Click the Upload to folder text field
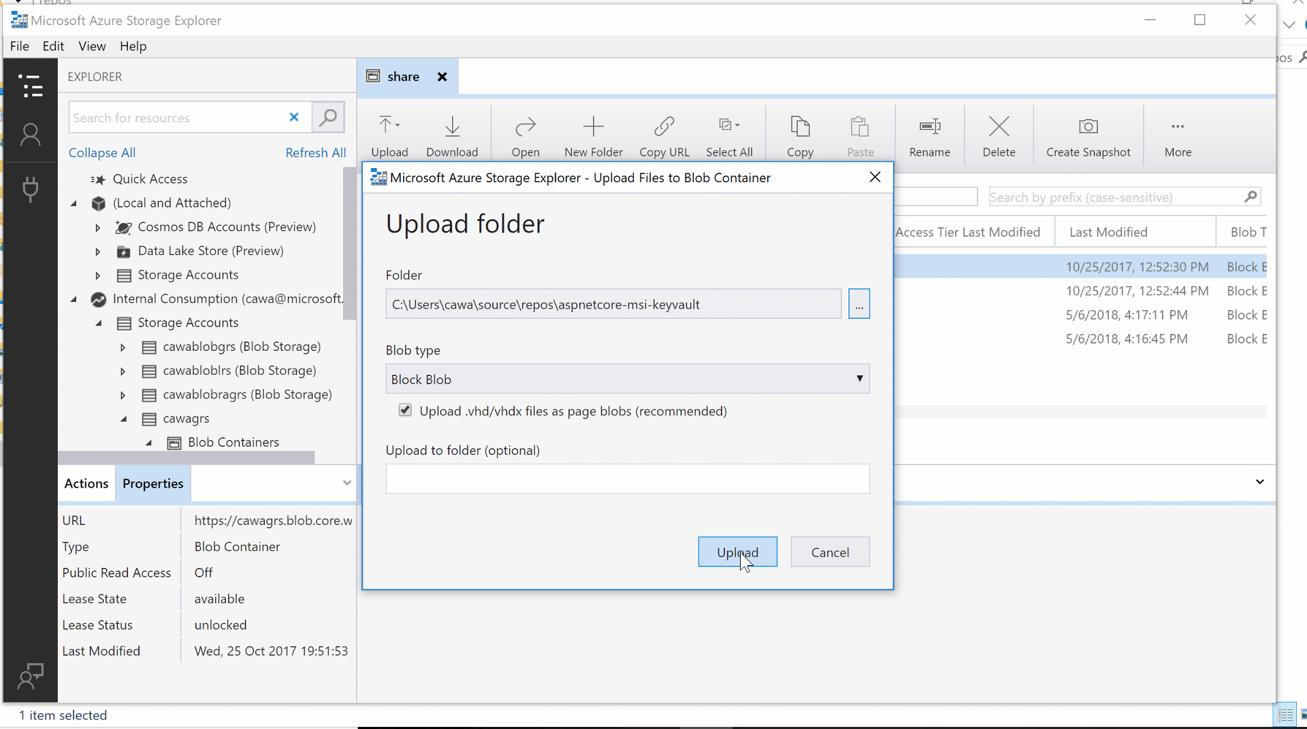Viewport: 1307px width, 729px height. 627,479
